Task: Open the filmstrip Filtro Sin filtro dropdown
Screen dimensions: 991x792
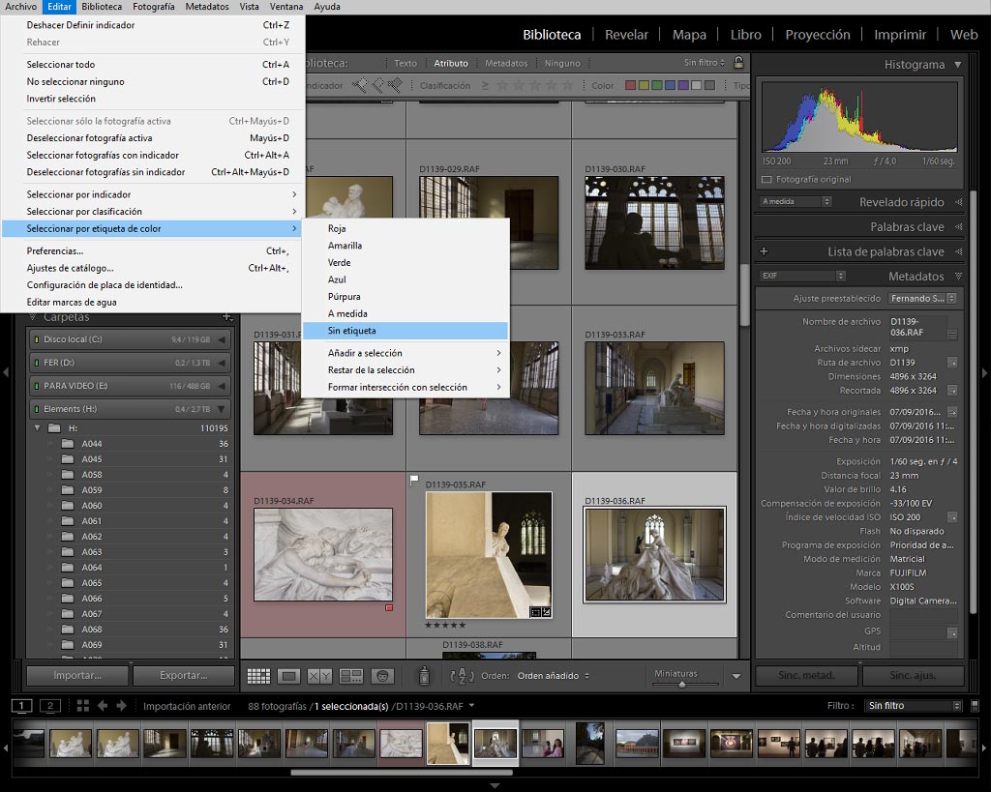Action: (x=913, y=706)
